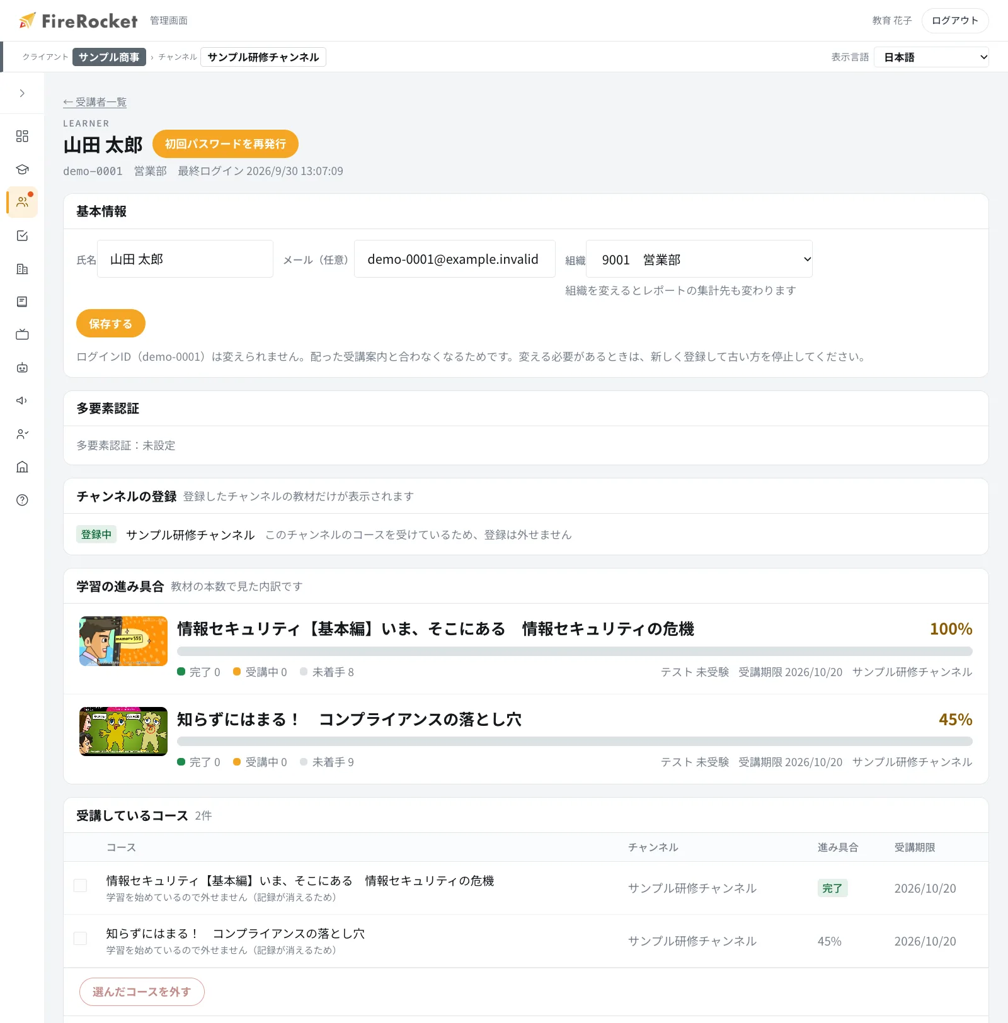Click the メール input field with demo-0001@example.invalid
The height and width of the screenshot is (1023, 1008).
point(455,259)
